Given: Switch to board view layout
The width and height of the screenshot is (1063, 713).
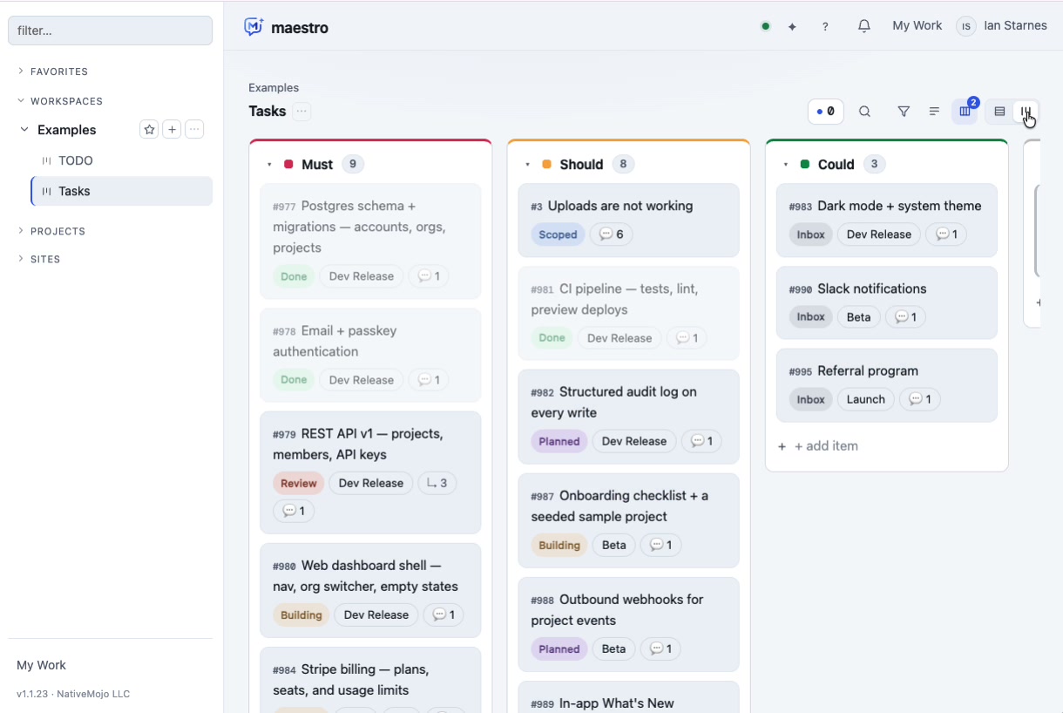Looking at the screenshot, I should 1026,112.
